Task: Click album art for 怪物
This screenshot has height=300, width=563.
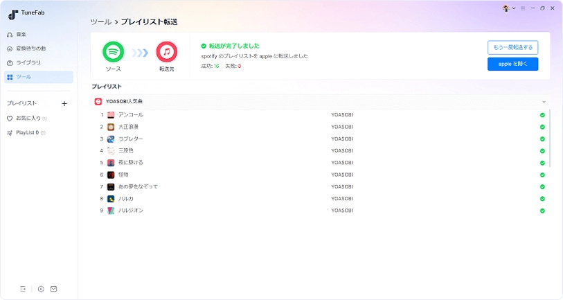Action: pos(111,175)
